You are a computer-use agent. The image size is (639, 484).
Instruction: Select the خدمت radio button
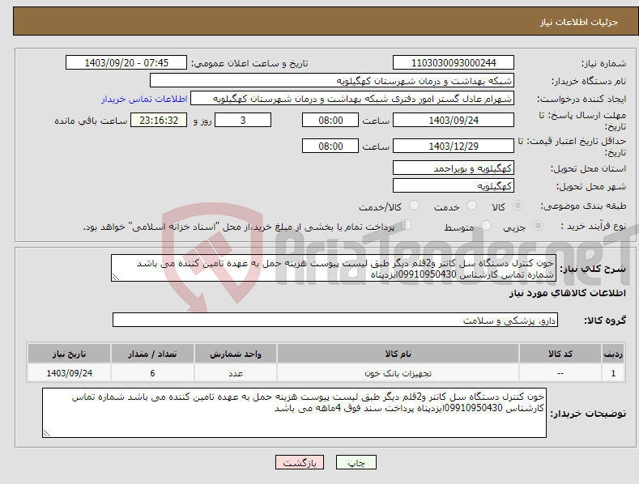(x=471, y=206)
